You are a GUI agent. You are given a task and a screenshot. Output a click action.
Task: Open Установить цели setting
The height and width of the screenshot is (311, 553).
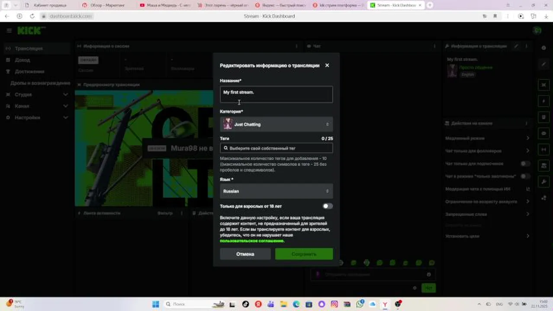tap(487, 236)
